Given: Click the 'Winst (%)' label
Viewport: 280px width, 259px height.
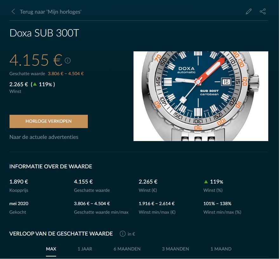Looking at the screenshot, I should coord(213,190).
